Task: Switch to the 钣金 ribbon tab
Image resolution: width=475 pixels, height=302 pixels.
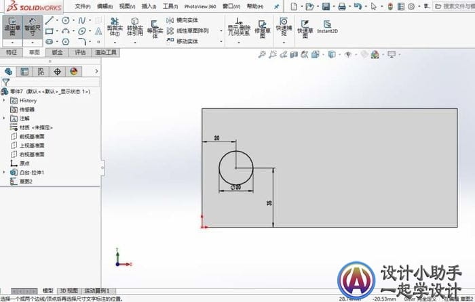Action: (x=57, y=53)
